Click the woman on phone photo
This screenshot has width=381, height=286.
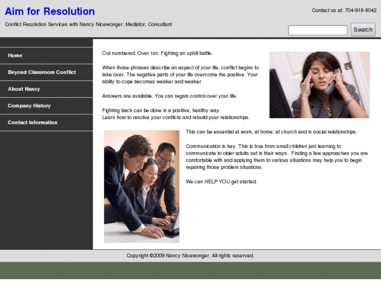320,84
